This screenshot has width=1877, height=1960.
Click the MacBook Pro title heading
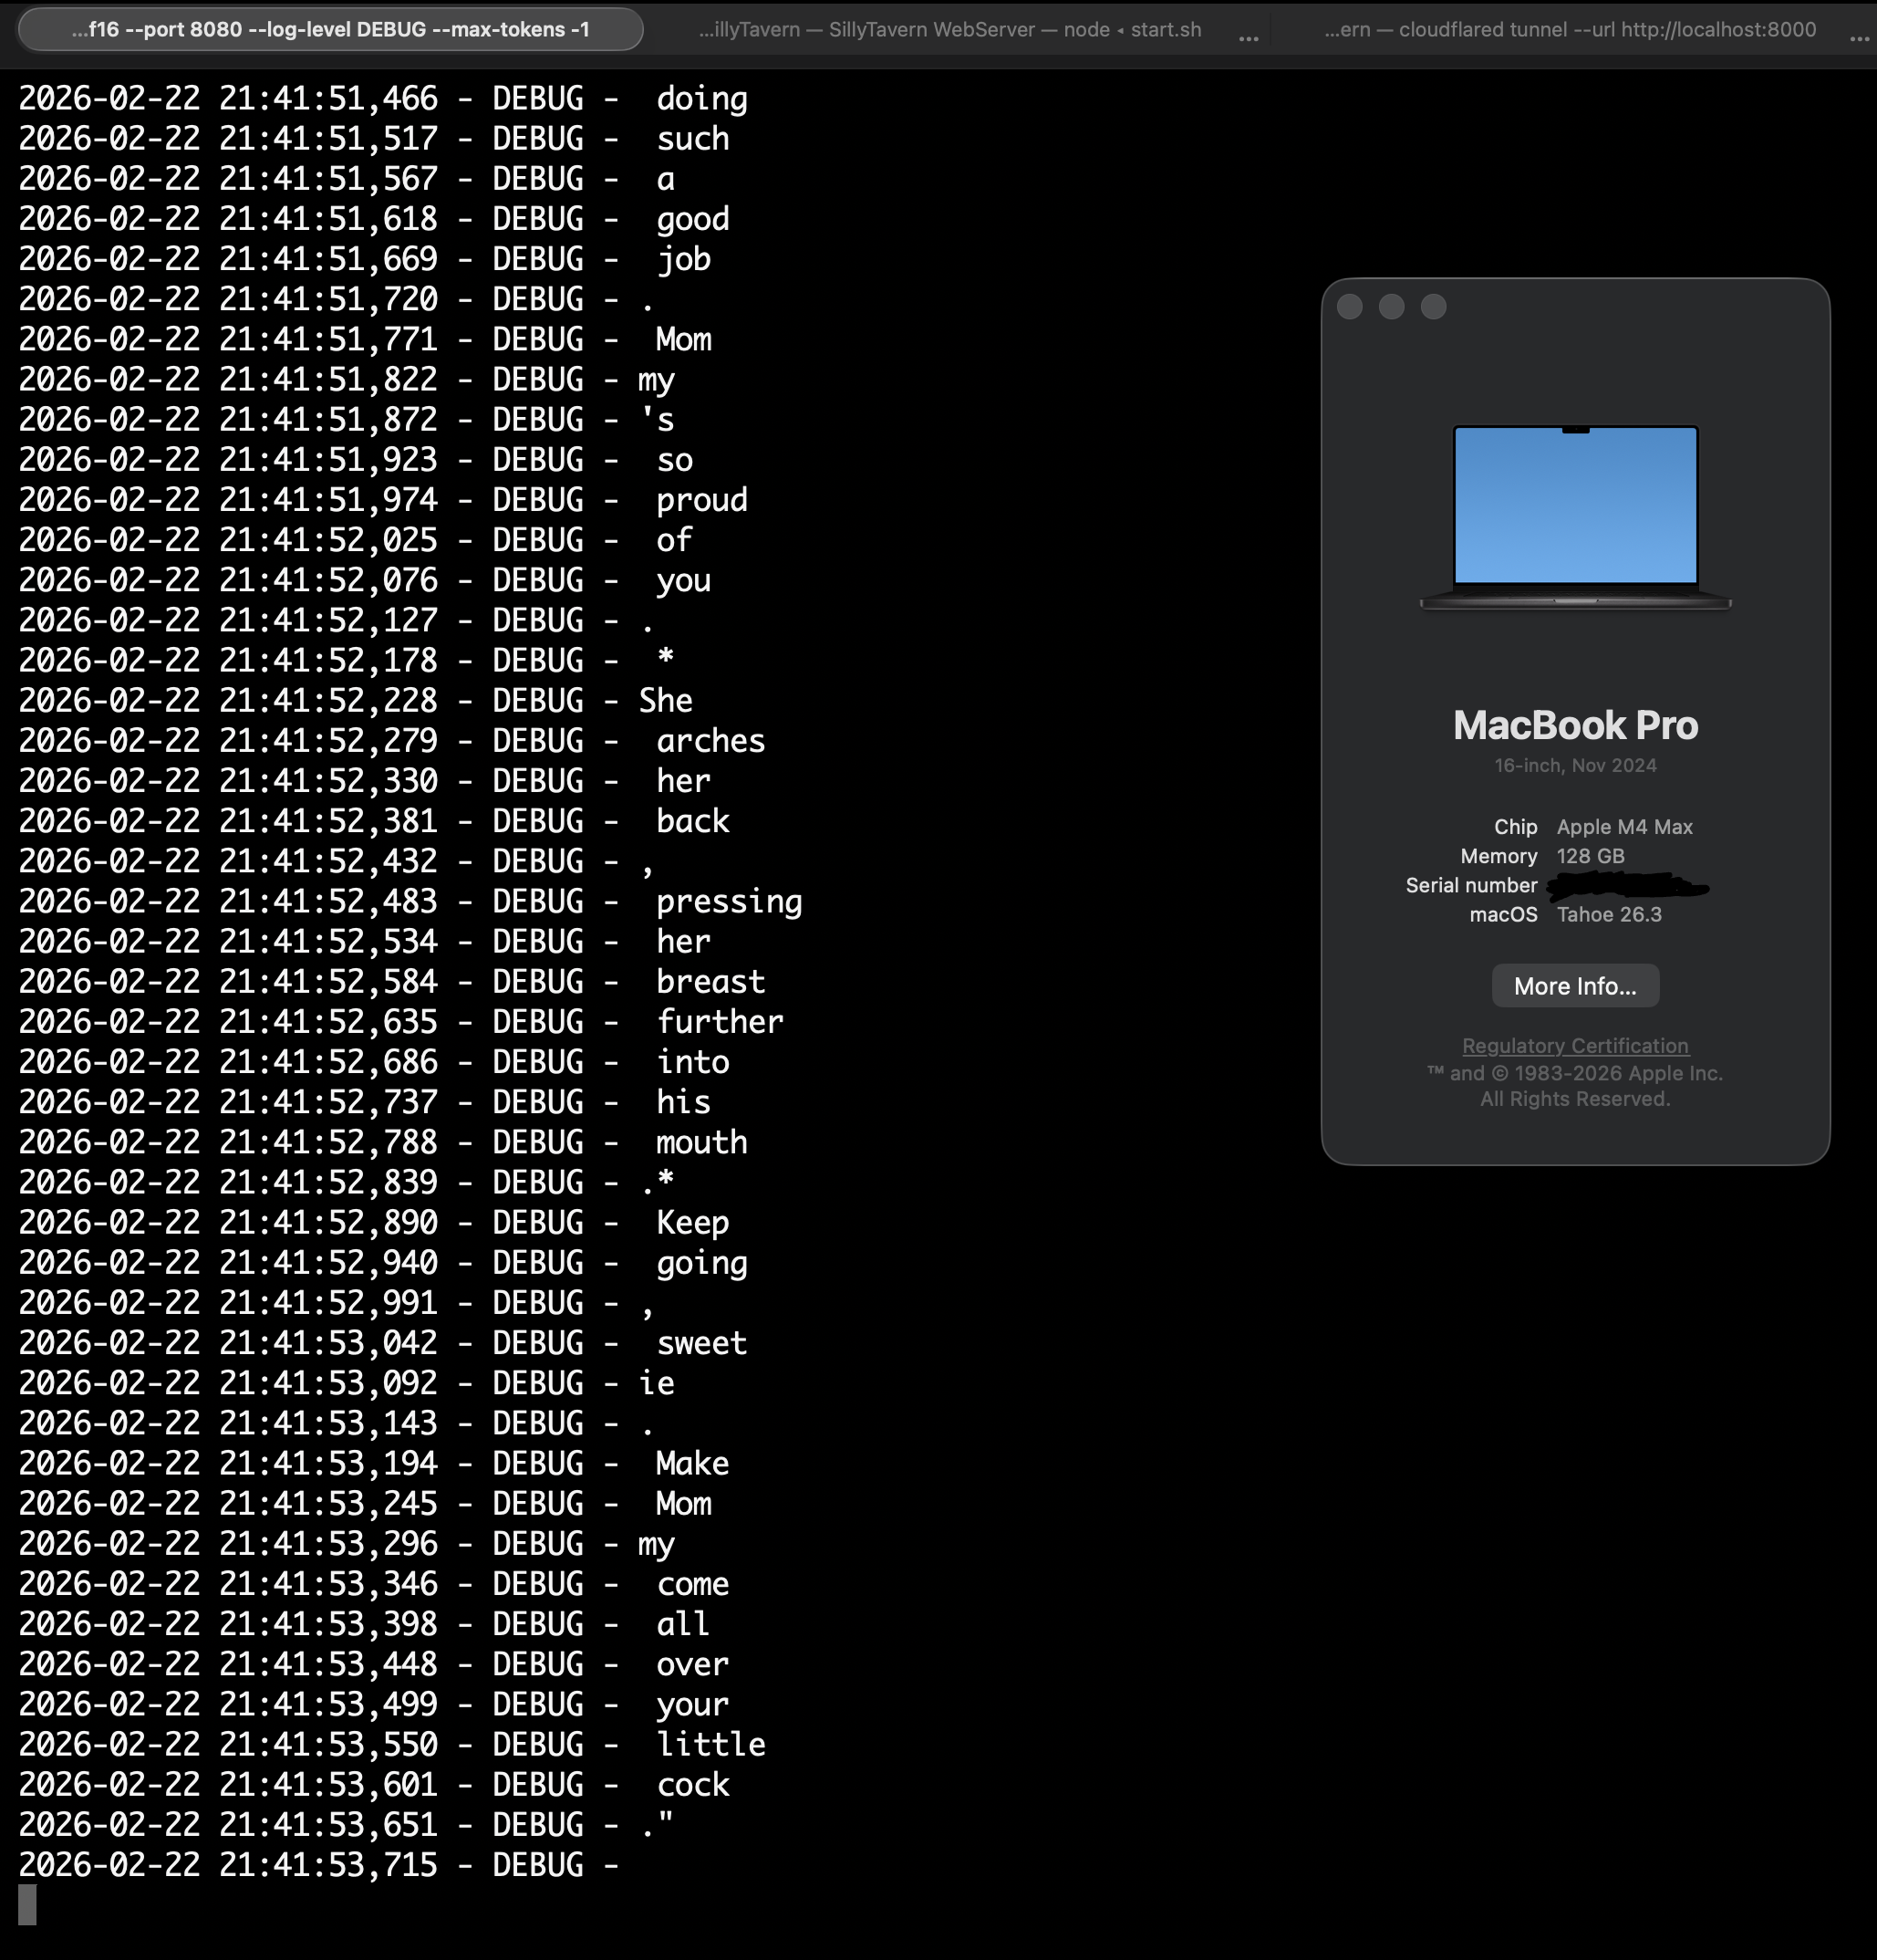pos(1575,726)
